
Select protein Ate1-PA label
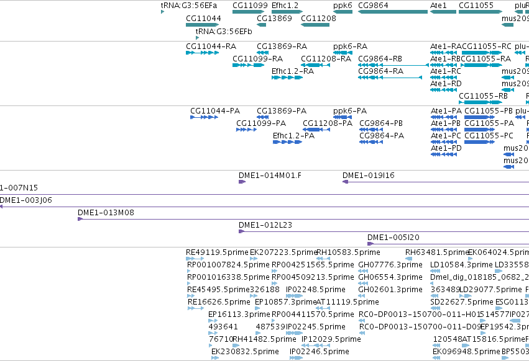446,111
